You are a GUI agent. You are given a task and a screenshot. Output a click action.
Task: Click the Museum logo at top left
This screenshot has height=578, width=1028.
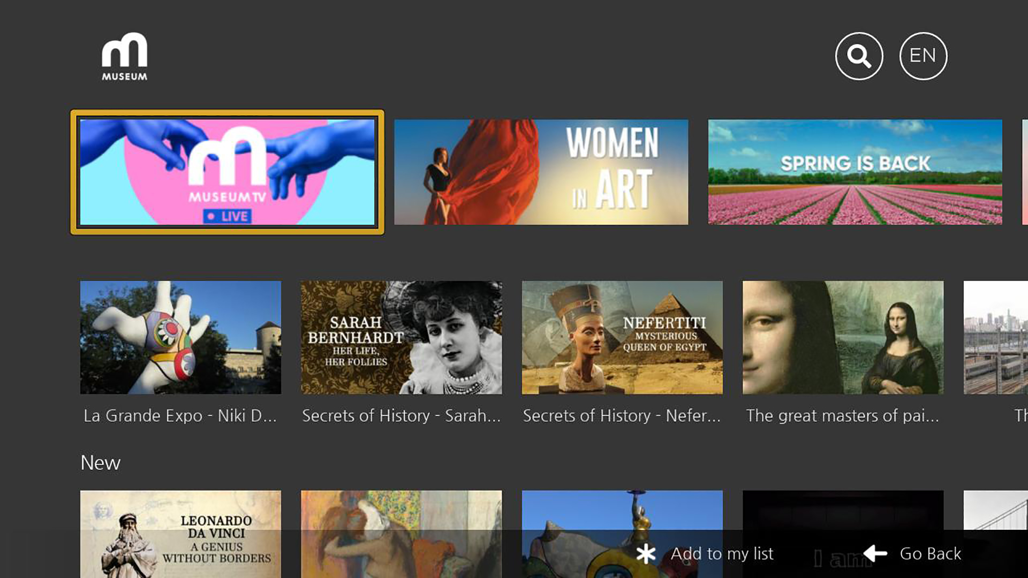pyautogui.click(x=124, y=57)
